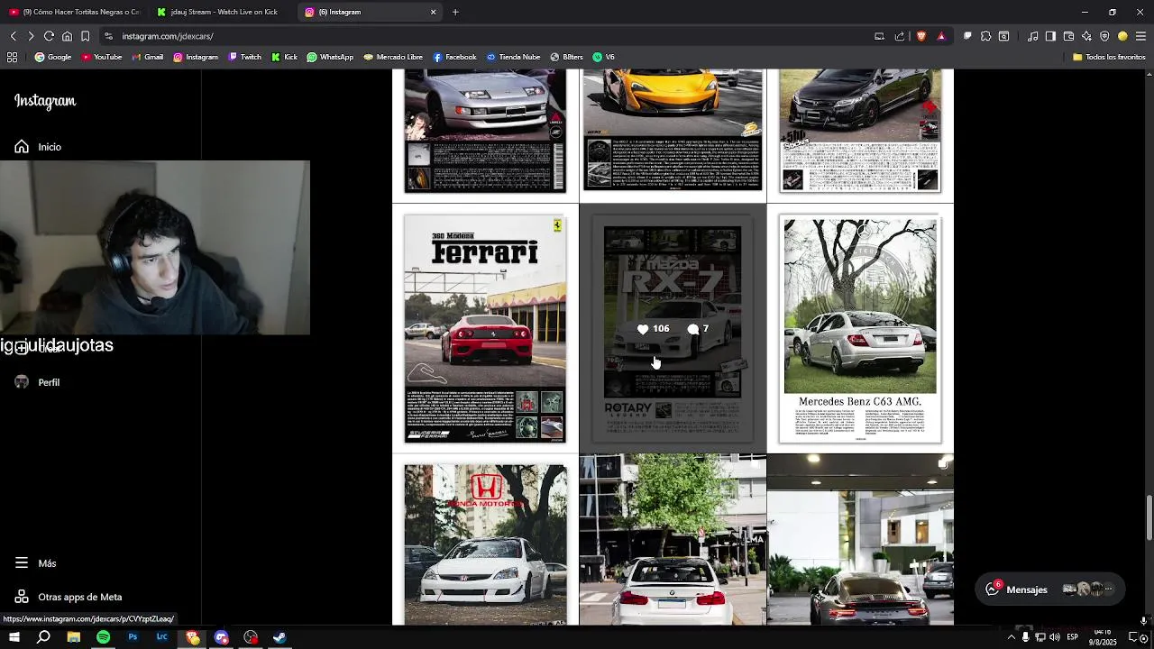Open the bookmarks apps grid icon
The image size is (1154, 649).
tap(12, 57)
